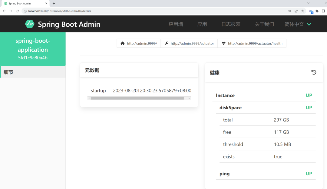Screen dimensions: 327x189
Task: Open the http://admin:9999/actuator link
Action: (189, 43)
